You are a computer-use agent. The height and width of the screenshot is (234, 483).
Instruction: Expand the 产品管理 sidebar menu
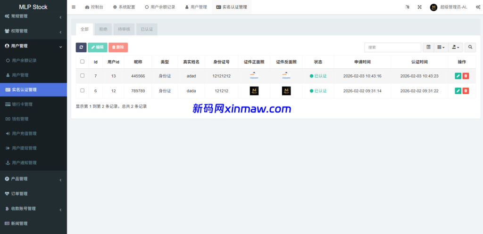pyautogui.click(x=33, y=179)
